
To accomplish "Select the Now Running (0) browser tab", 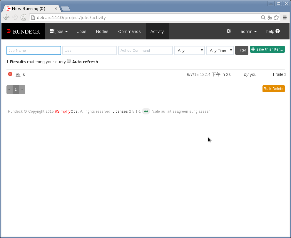I will pos(31,9).
